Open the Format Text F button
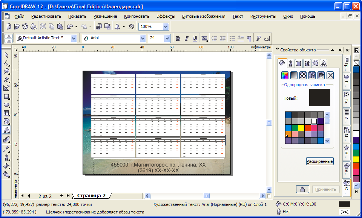This screenshot has height=218, width=362. pos(259,39)
